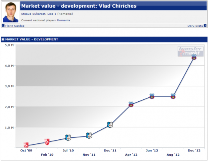Click the next player arrow beside Doru Bratu
The width and height of the screenshot is (208, 161).
(x=205, y=26)
